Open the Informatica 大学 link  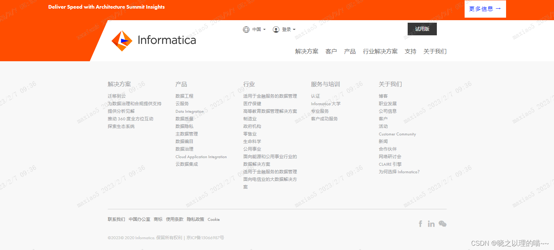pos(325,103)
